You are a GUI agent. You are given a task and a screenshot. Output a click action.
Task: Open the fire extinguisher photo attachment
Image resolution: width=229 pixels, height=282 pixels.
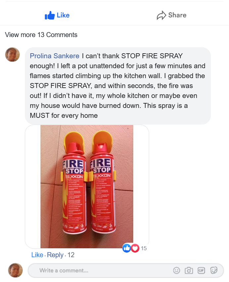(87, 186)
